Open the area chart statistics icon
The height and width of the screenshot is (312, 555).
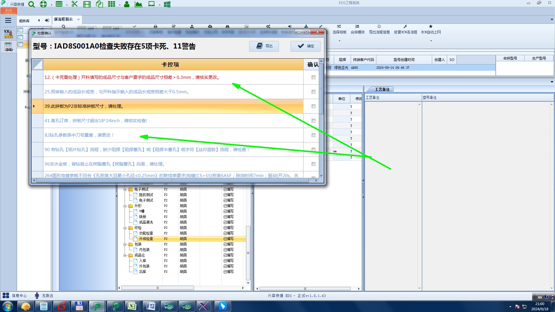coord(138,4)
